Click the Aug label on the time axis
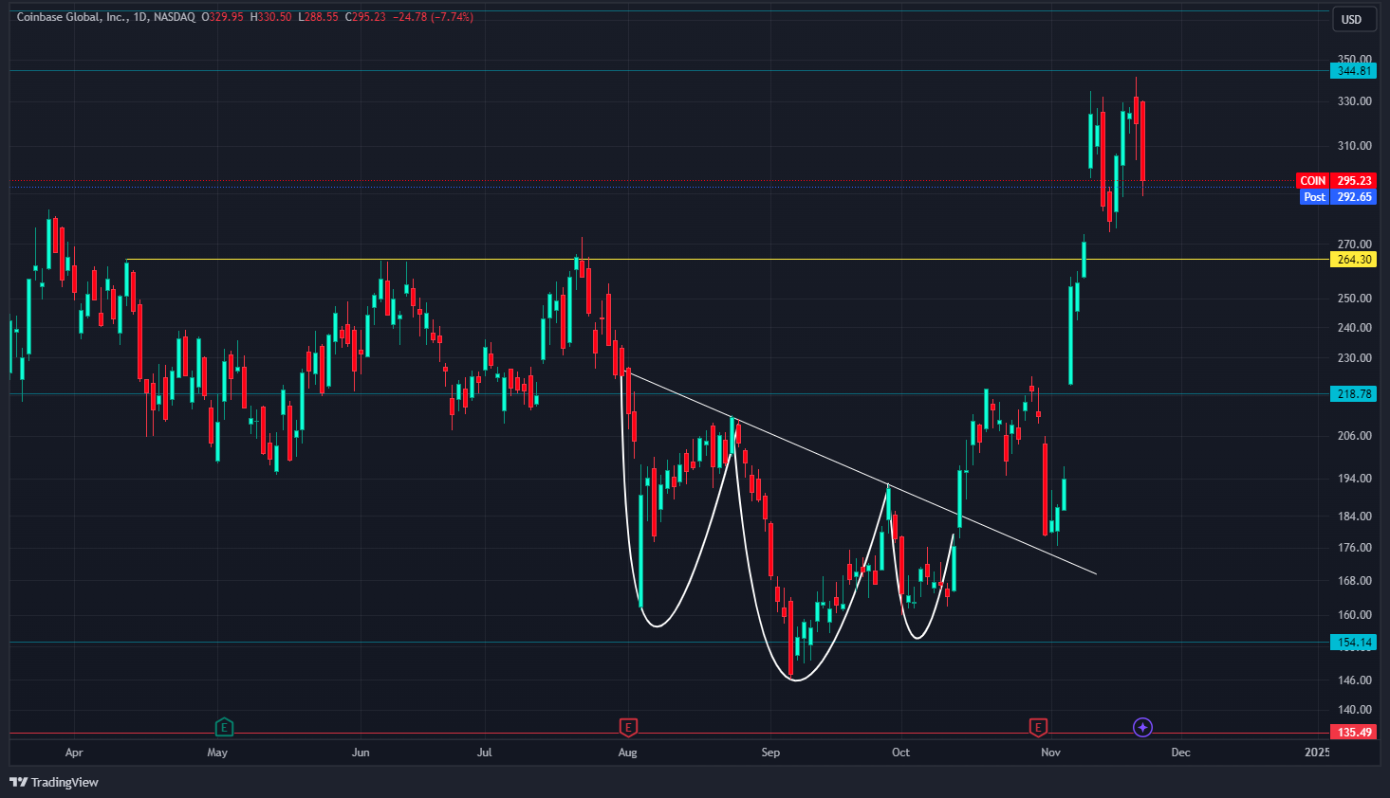Image resolution: width=1390 pixels, height=798 pixels. click(x=627, y=753)
